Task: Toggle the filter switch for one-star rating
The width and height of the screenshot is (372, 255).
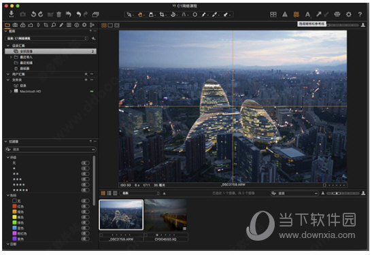Action: [x=86, y=169]
